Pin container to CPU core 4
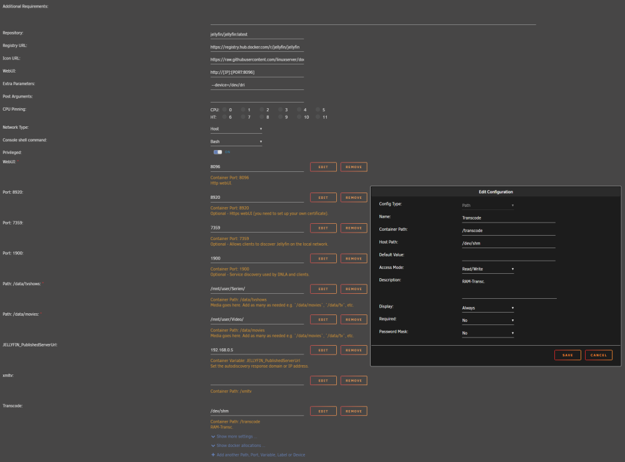625x462 pixels. tap(299, 109)
